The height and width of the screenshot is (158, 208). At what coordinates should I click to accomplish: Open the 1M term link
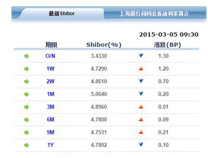tap(50, 94)
